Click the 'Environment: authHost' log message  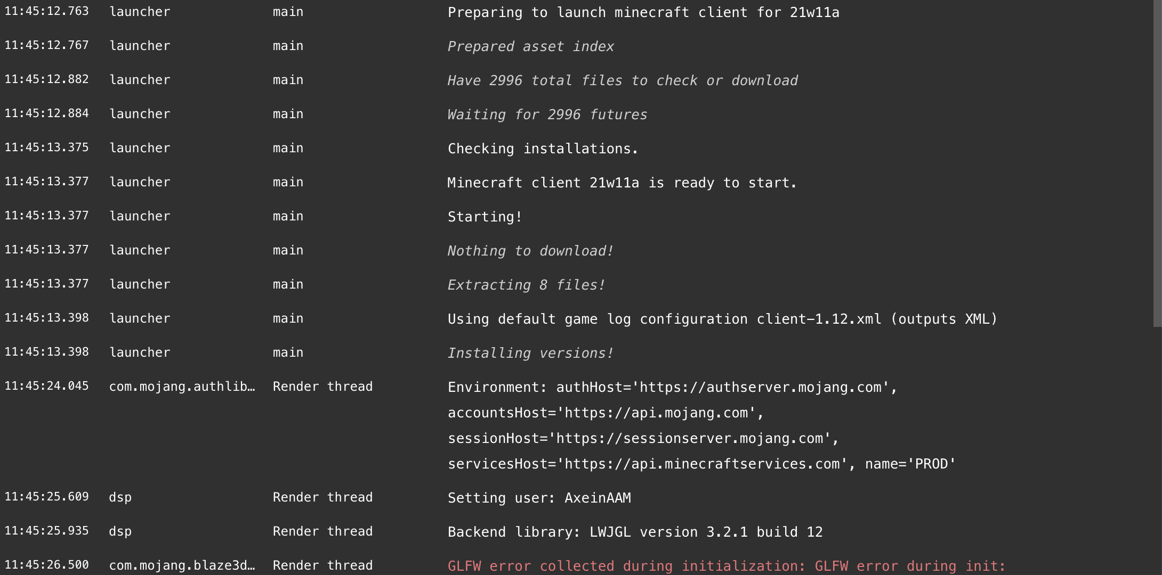pyautogui.click(x=672, y=387)
